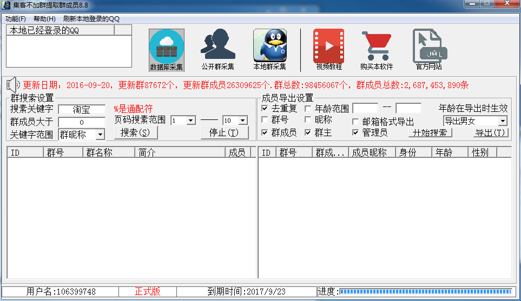Image resolution: width=521 pixels, height=301 pixels.
Task: Open the 视频教程 video tutorial icon
Action: 328,46
